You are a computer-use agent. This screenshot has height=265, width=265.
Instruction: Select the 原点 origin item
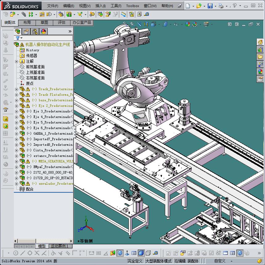pos(30,83)
